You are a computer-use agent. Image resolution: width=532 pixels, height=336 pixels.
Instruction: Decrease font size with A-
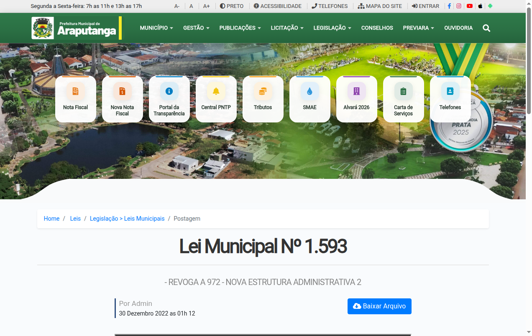tap(177, 6)
